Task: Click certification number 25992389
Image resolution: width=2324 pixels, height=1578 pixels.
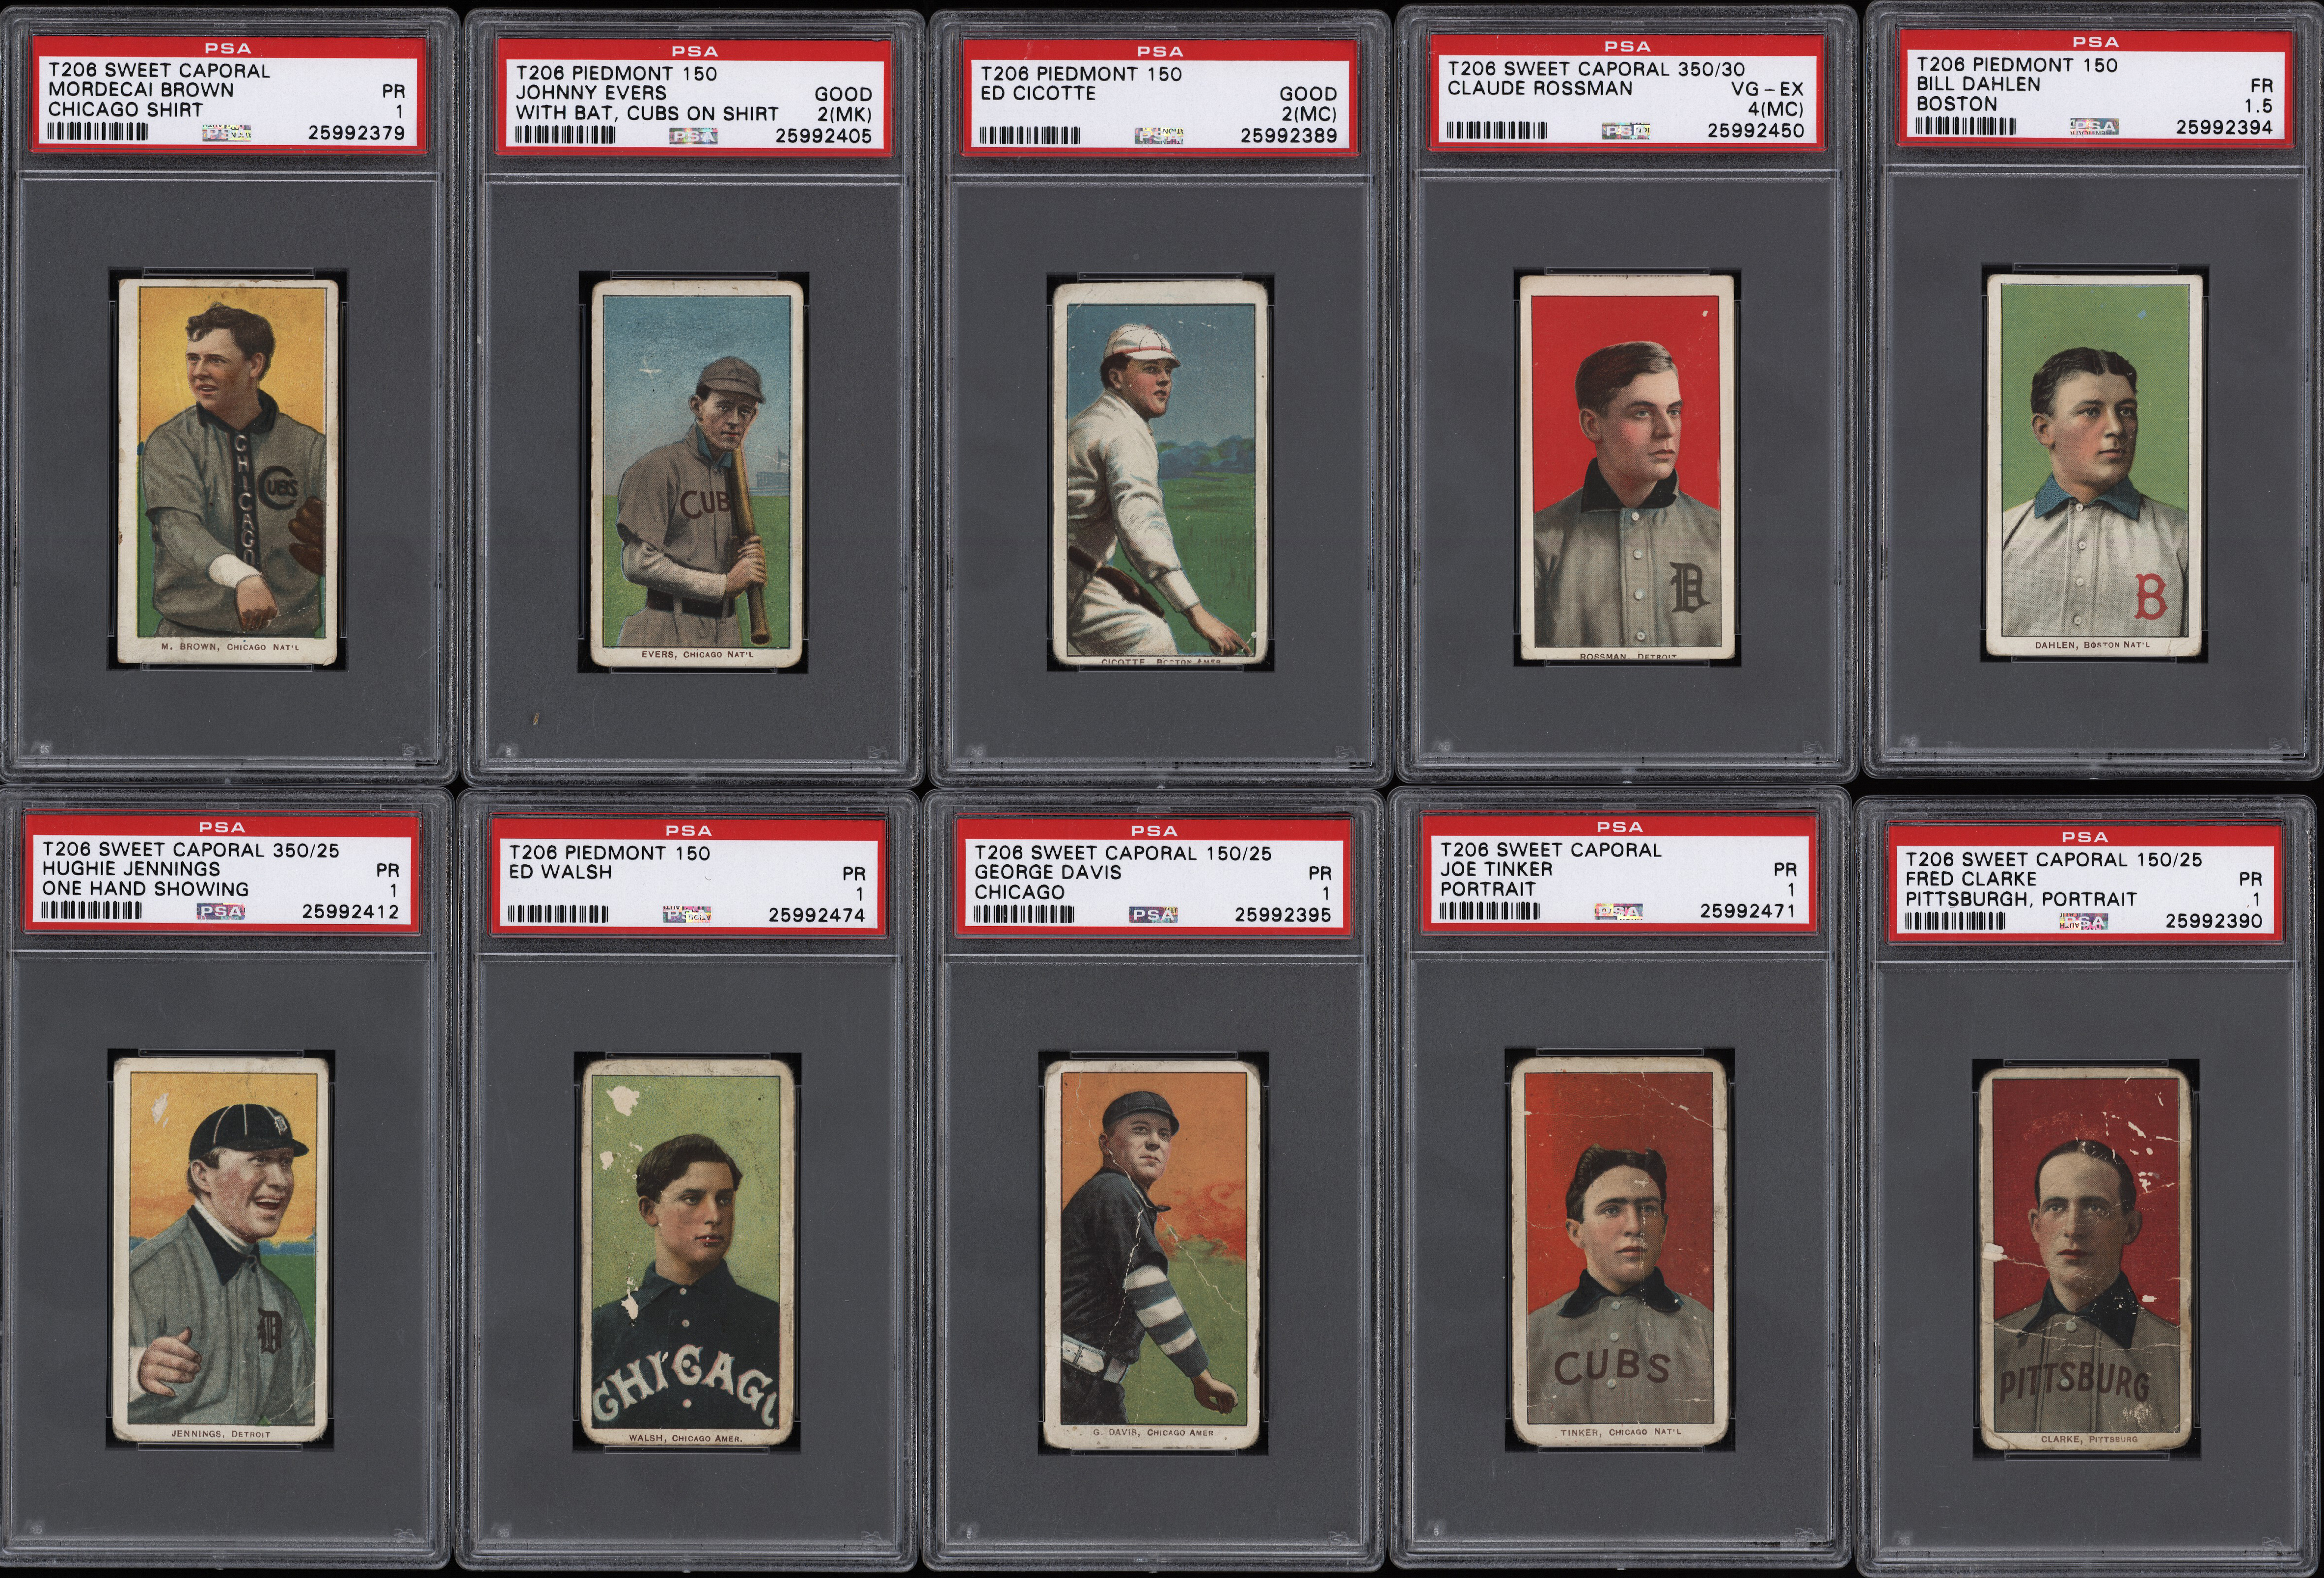Action: (x=1288, y=136)
